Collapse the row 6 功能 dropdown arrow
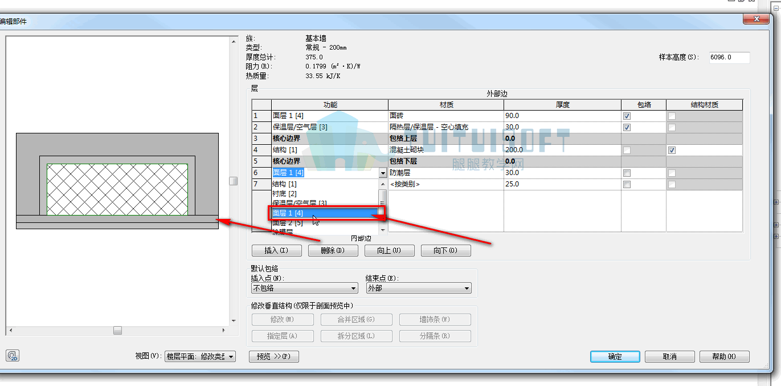Image resolution: width=781 pixels, height=386 pixels. pos(383,173)
